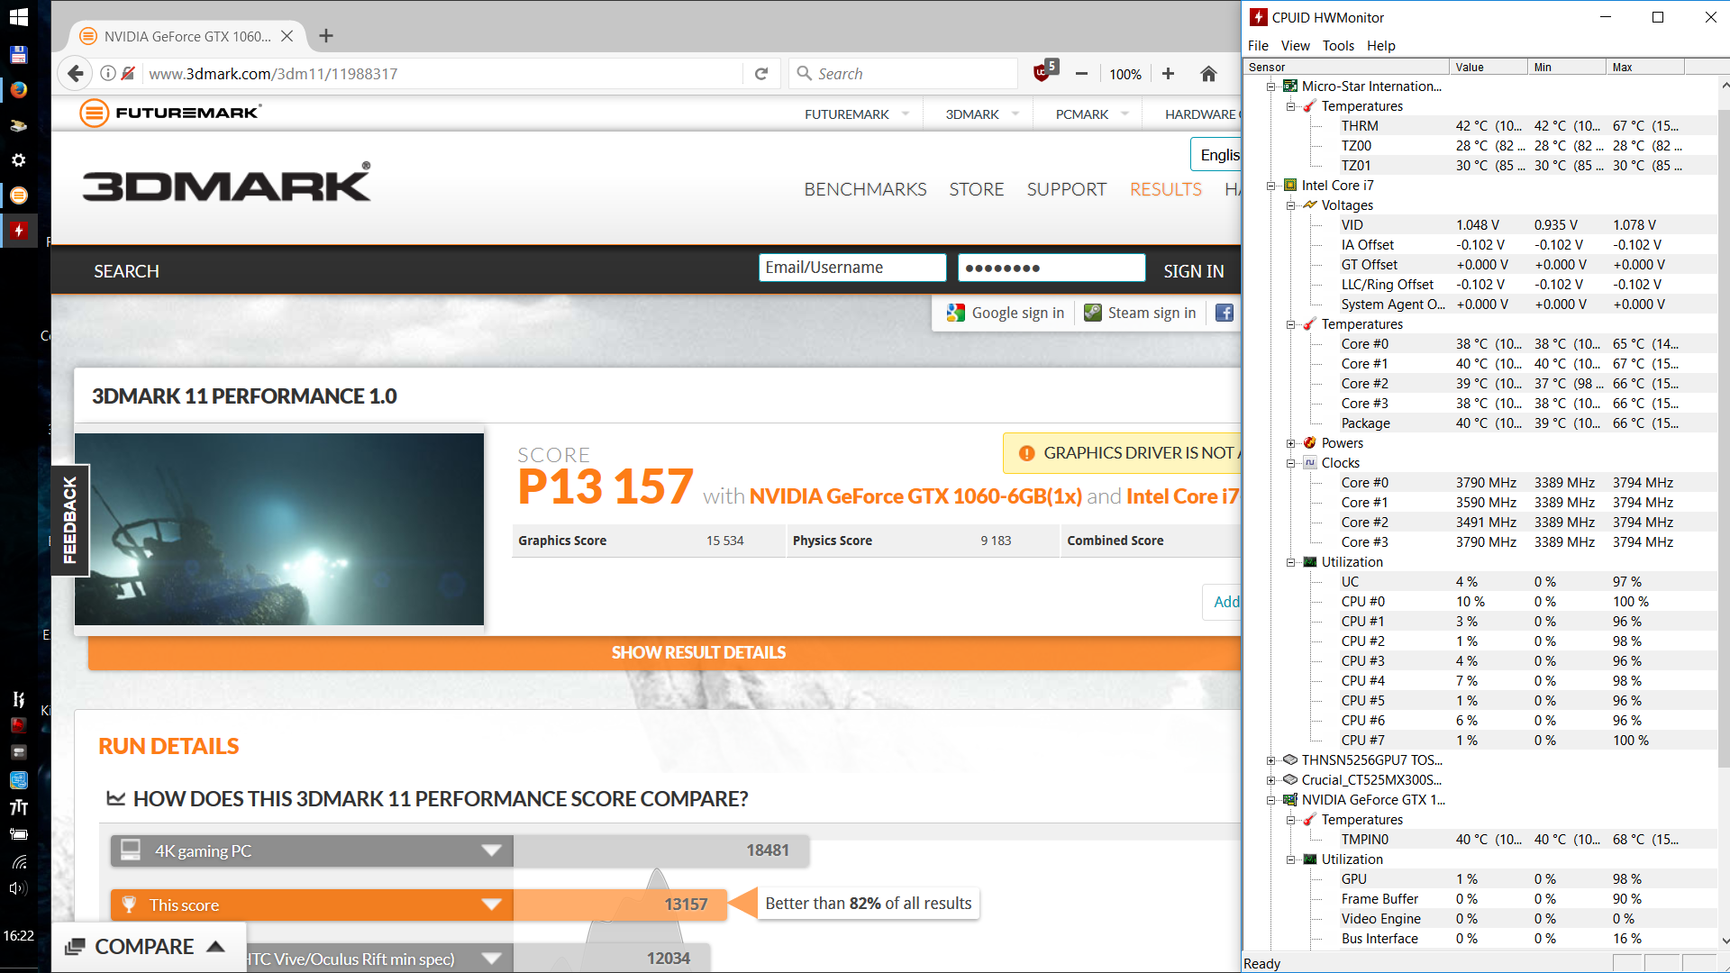Viewport: 1730px width, 973px height.
Task: Click SHOW RESULT DETAILS button
Action: tap(698, 652)
